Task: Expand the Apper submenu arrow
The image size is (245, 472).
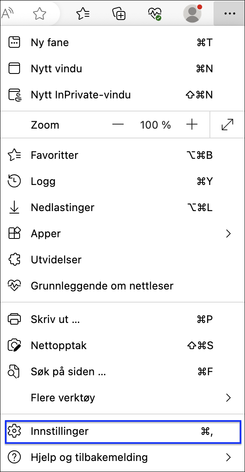Action: coord(228,234)
